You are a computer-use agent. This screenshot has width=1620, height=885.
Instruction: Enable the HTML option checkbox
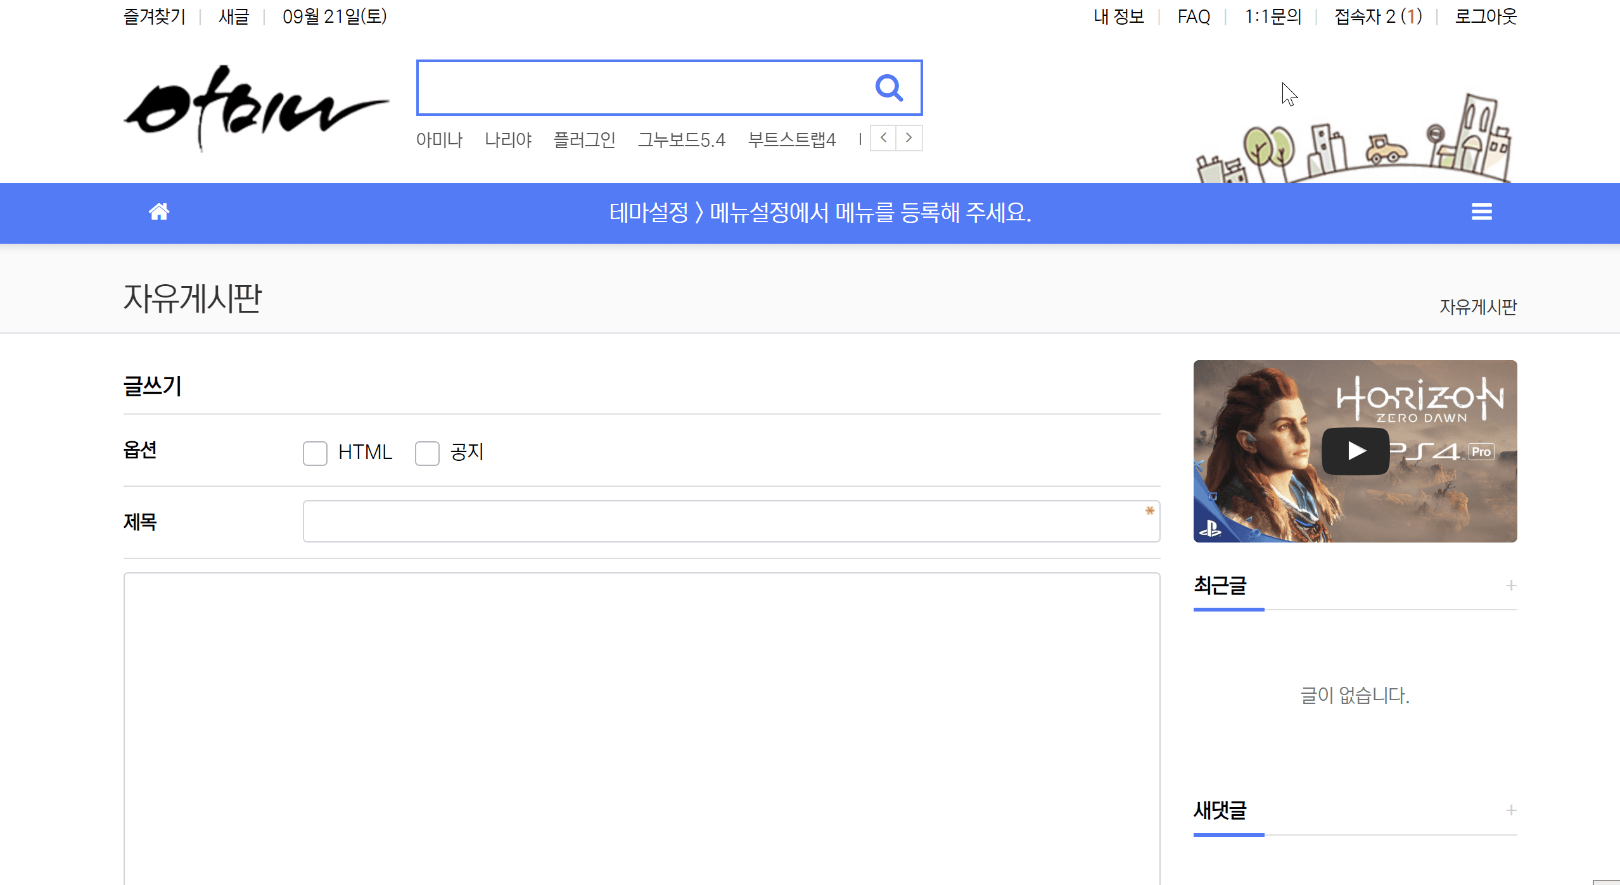[315, 453]
